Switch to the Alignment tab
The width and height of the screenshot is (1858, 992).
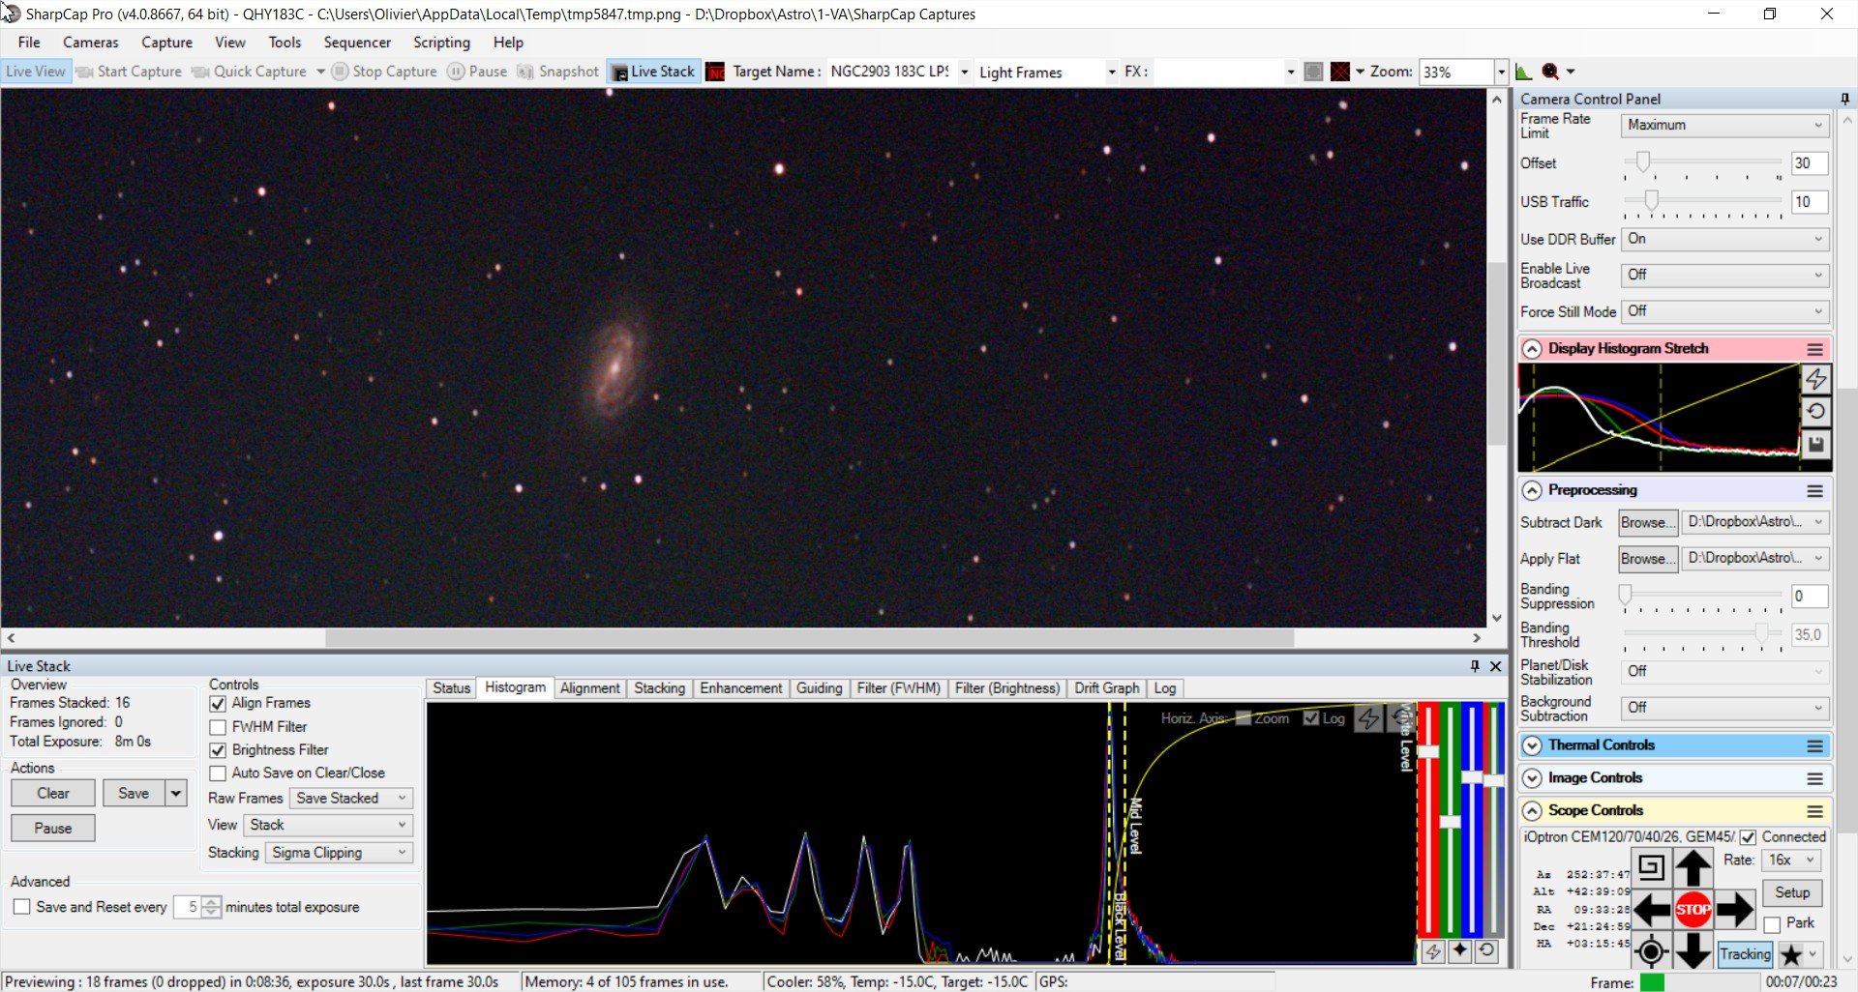point(589,688)
